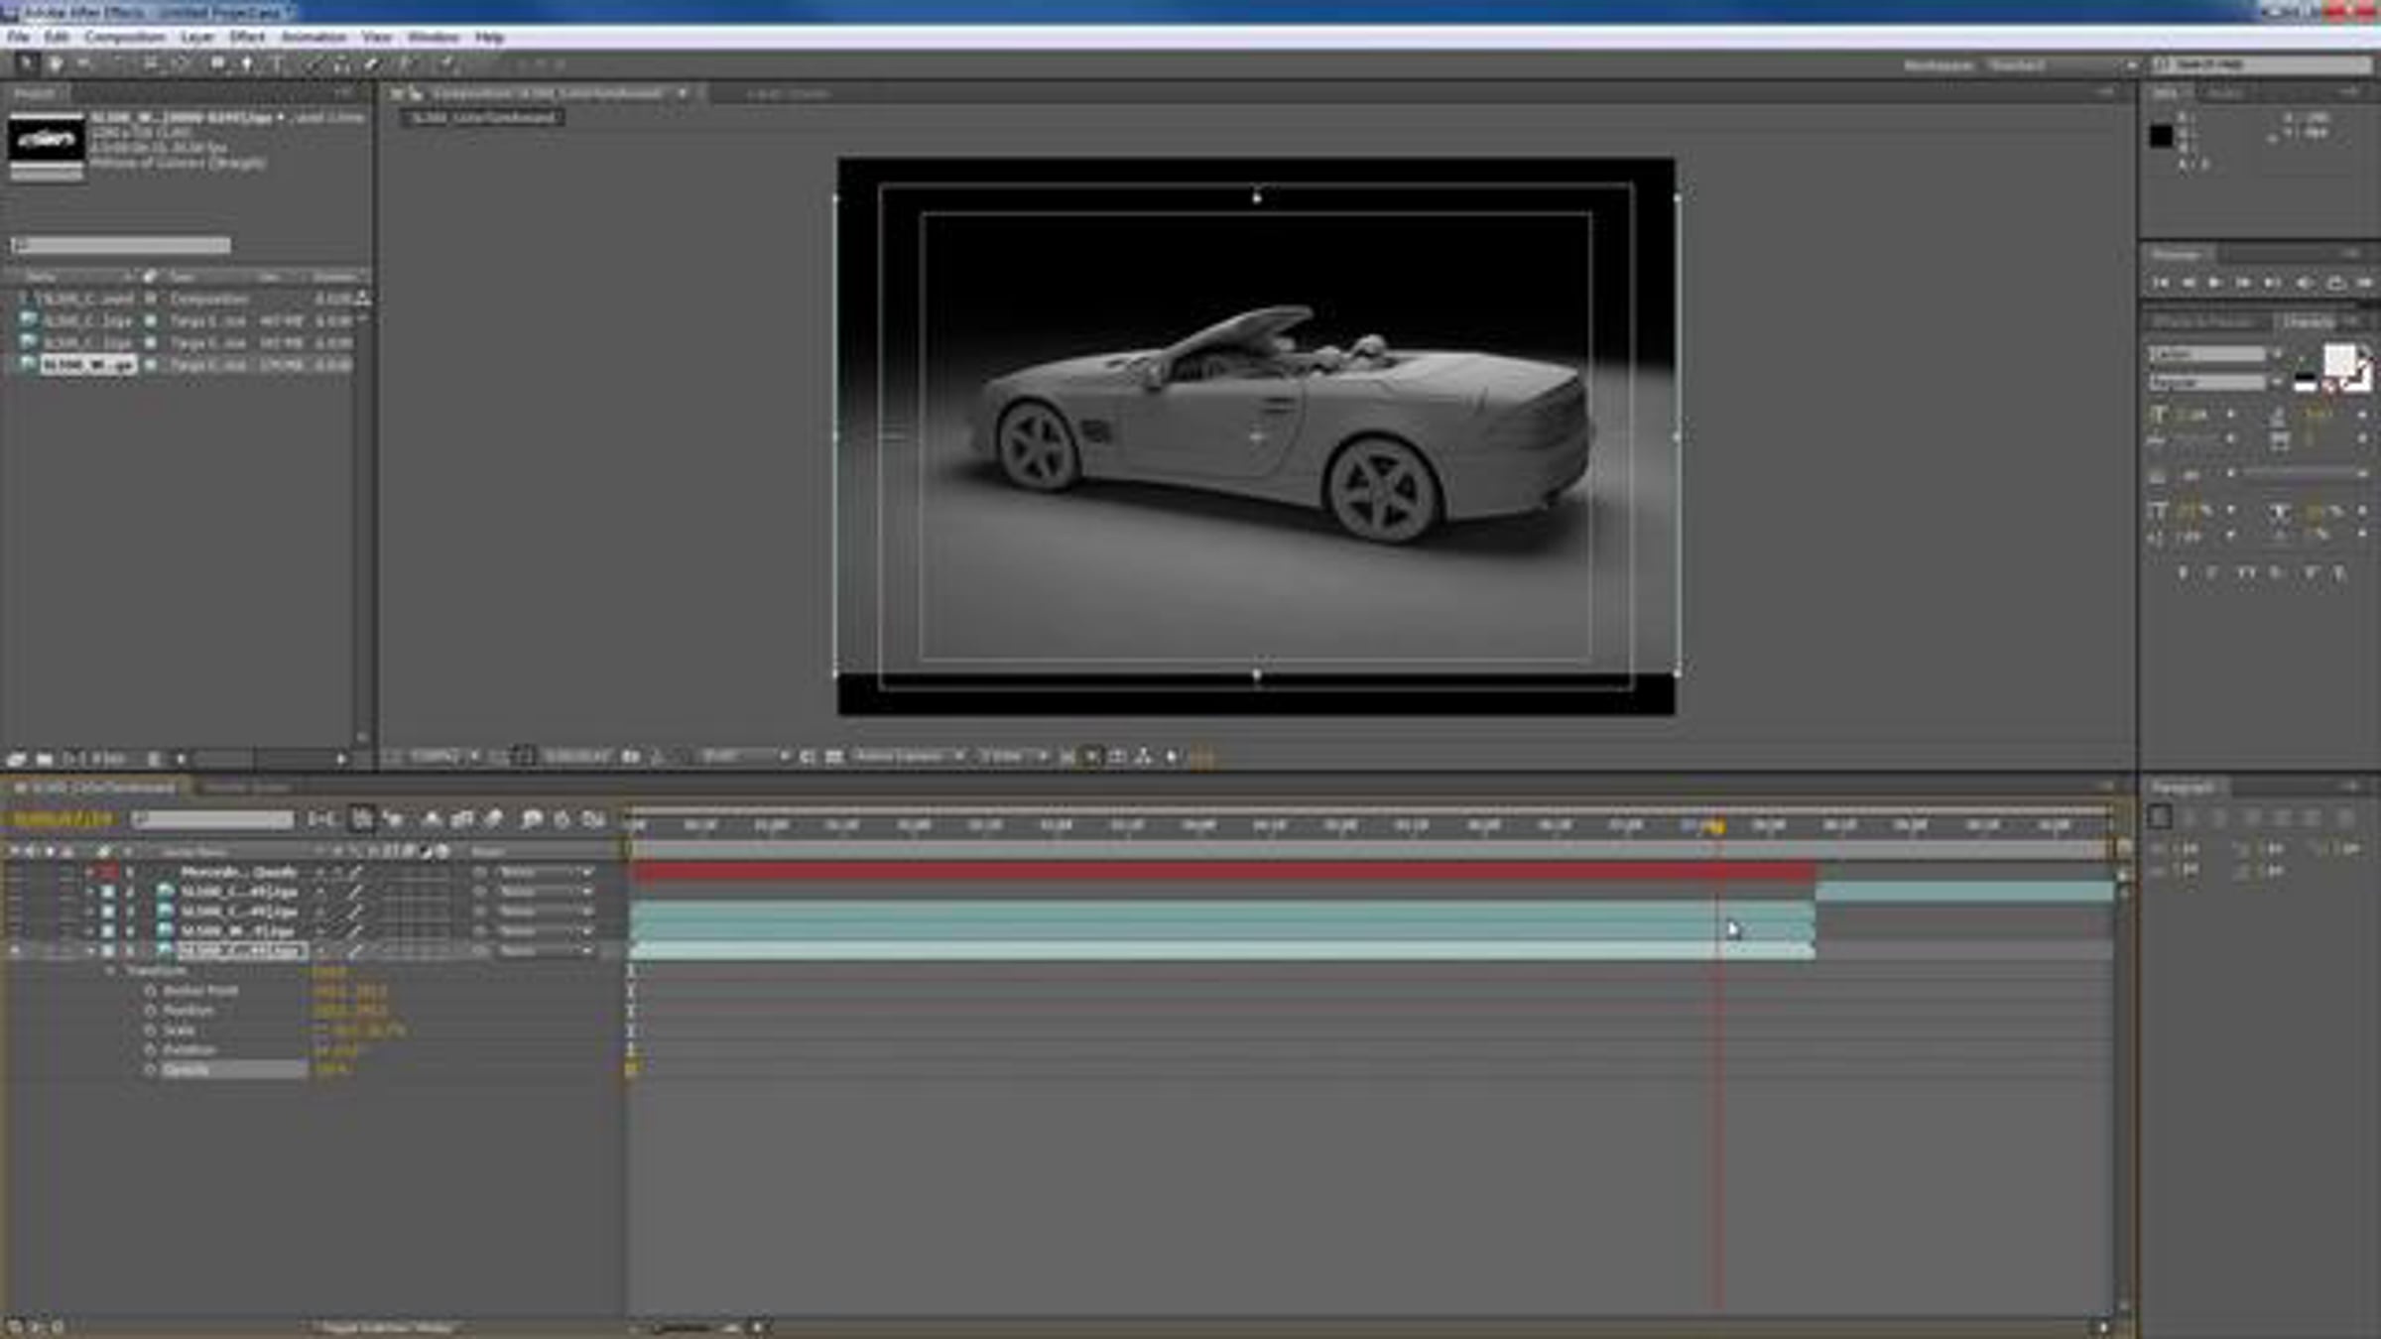2381x1339 pixels.
Task: Jump to first frame in Preview panel
Action: point(2160,284)
